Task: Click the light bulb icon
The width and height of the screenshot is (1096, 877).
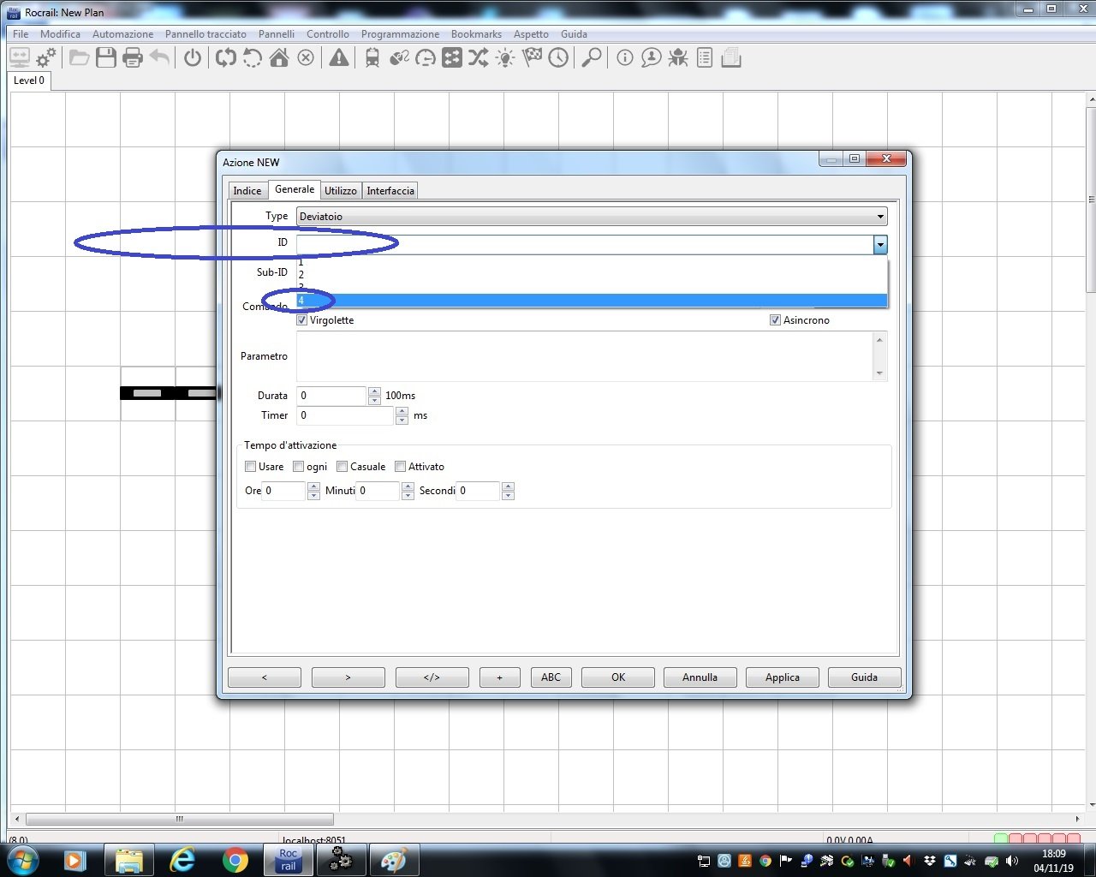Action: click(x=505, y=58)
